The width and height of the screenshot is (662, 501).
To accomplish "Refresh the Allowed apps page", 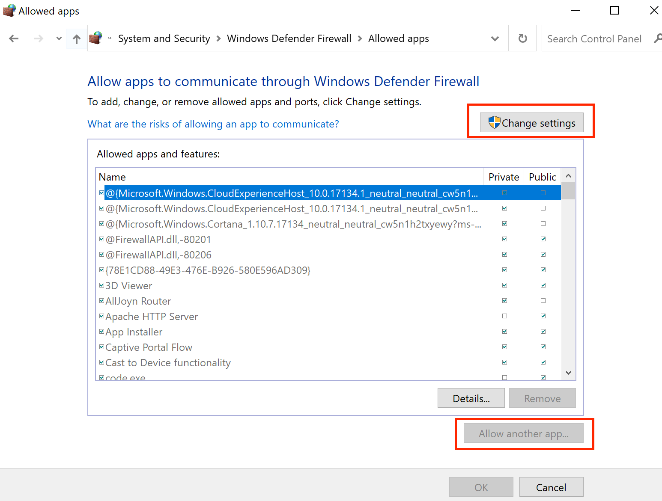I will pyautogui.click(x=522, y=39).
